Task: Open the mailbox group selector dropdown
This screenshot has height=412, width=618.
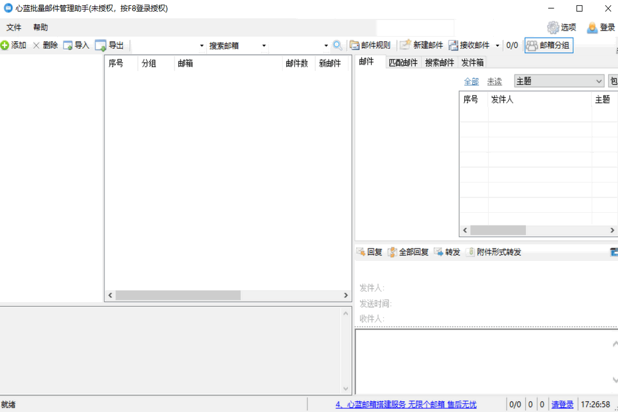Action: tap(201, 45)
